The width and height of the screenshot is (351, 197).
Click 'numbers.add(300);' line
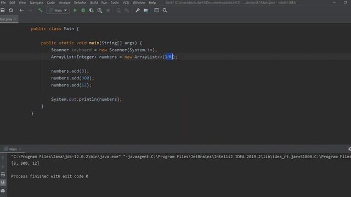(x=72, y=78)
